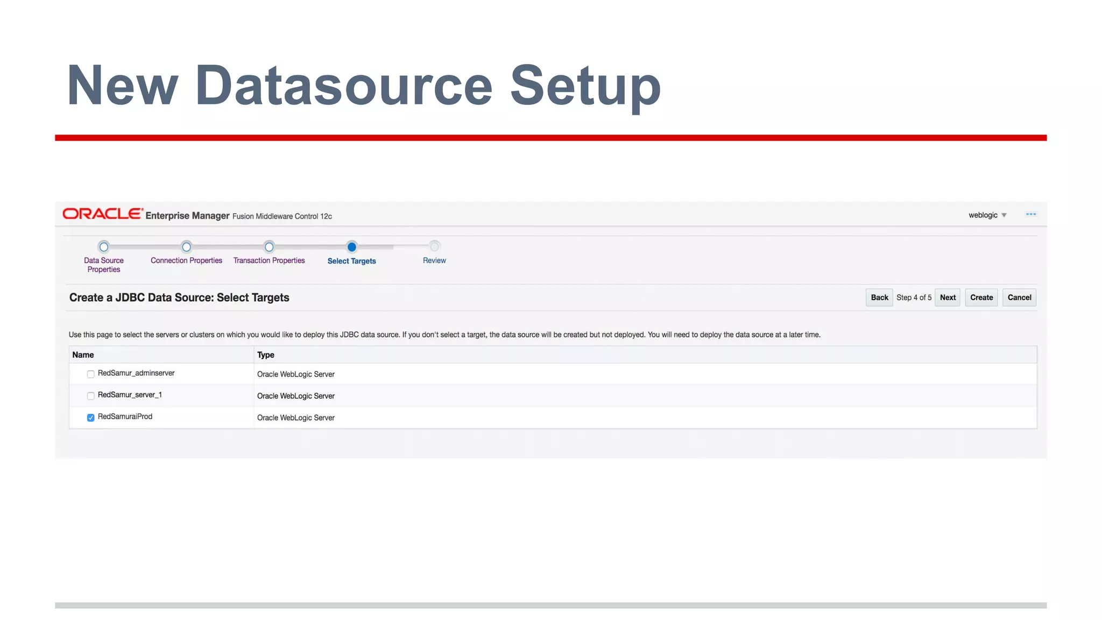This screenshot has width=1102, height=620.
Task: Open the three-dot options menu icon
Action: [1030, 214]
